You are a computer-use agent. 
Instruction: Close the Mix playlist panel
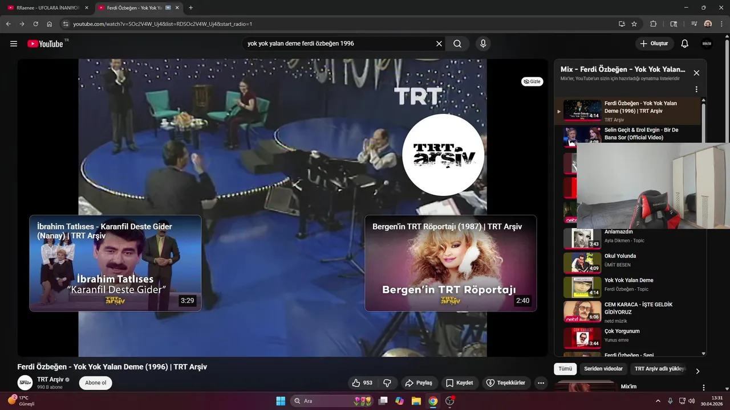coord(696,73)
